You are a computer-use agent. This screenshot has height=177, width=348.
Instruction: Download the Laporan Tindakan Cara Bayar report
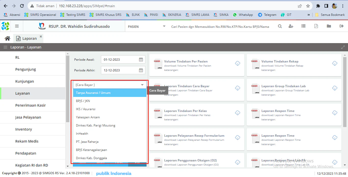[238, 88]
